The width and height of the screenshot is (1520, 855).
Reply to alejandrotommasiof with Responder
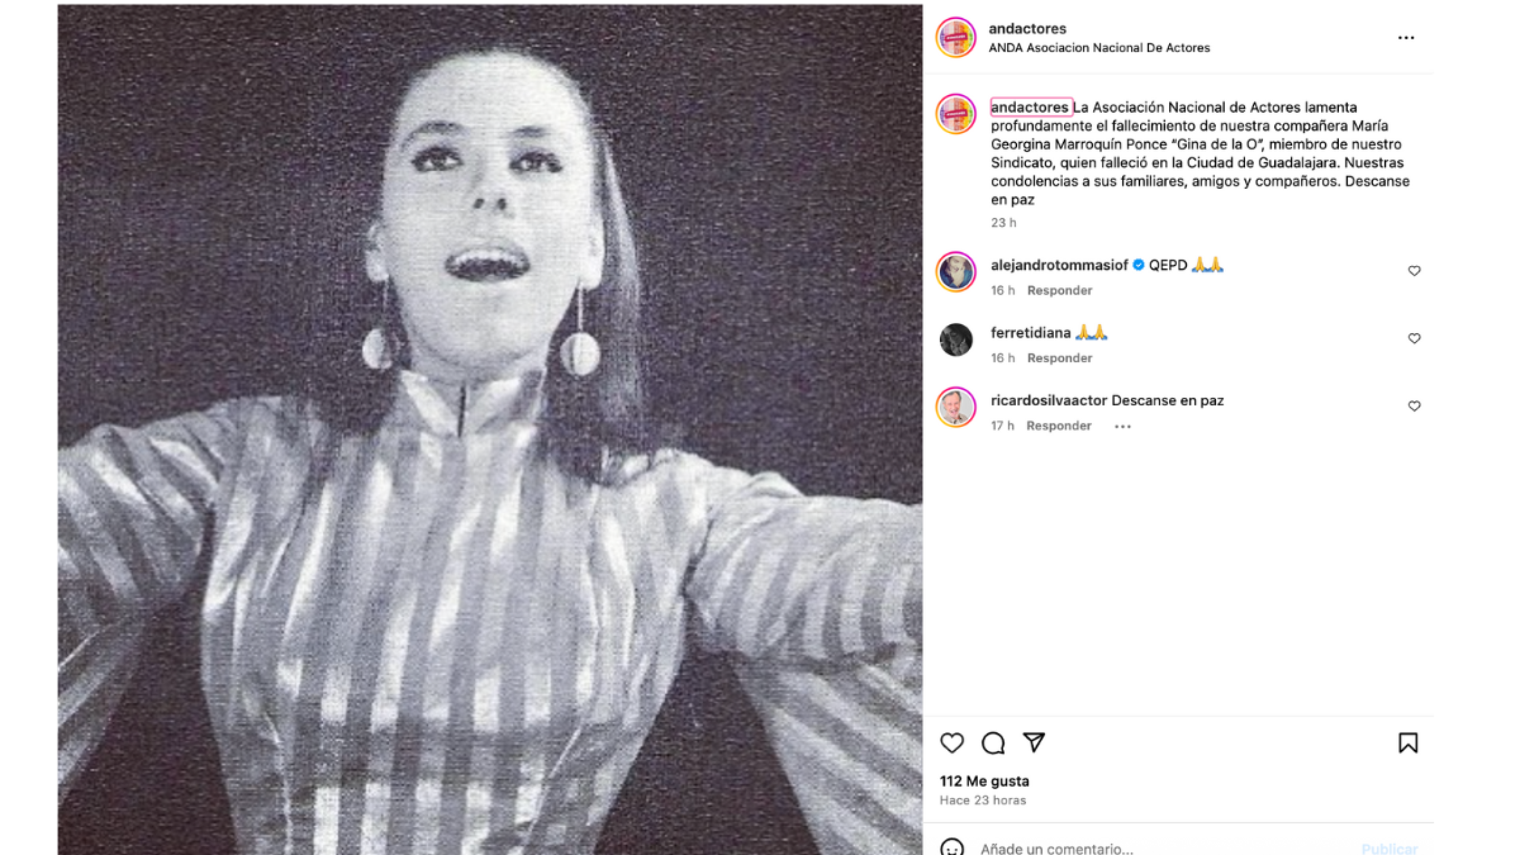tap(1060, 290)
